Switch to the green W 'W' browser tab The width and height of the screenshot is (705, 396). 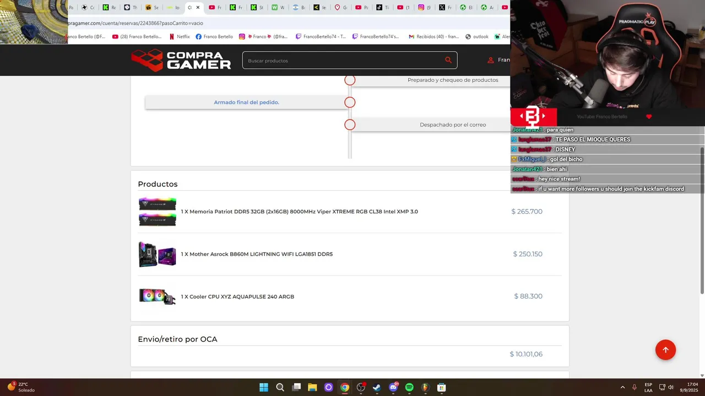pos(278,8)
